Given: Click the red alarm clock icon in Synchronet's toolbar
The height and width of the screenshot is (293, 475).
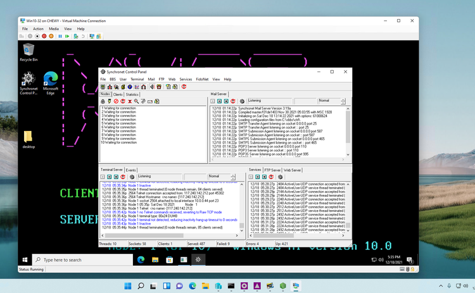Looking at the screenshot, I should pyautogui.click(x=159, y=87).
